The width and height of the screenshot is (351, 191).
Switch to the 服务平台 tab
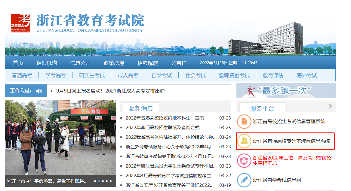(x=262, y=108)
